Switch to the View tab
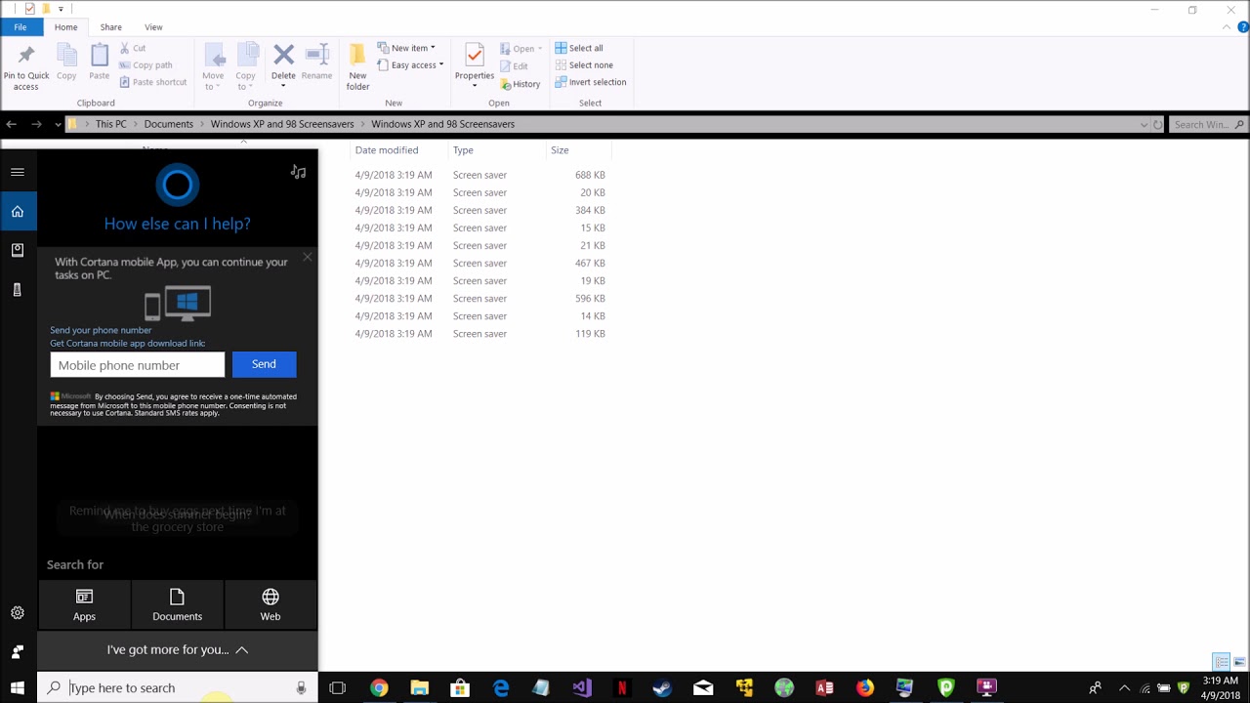This screenshot has width=1250, height=703. click(153, 27)
